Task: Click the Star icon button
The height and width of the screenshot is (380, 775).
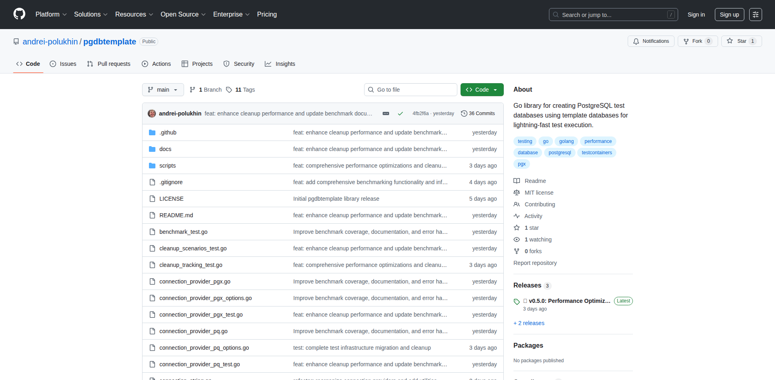Action: 730,41
